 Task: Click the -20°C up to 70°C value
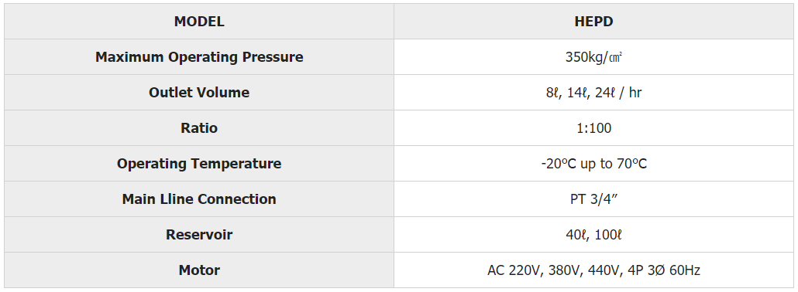tap(594, 164)
